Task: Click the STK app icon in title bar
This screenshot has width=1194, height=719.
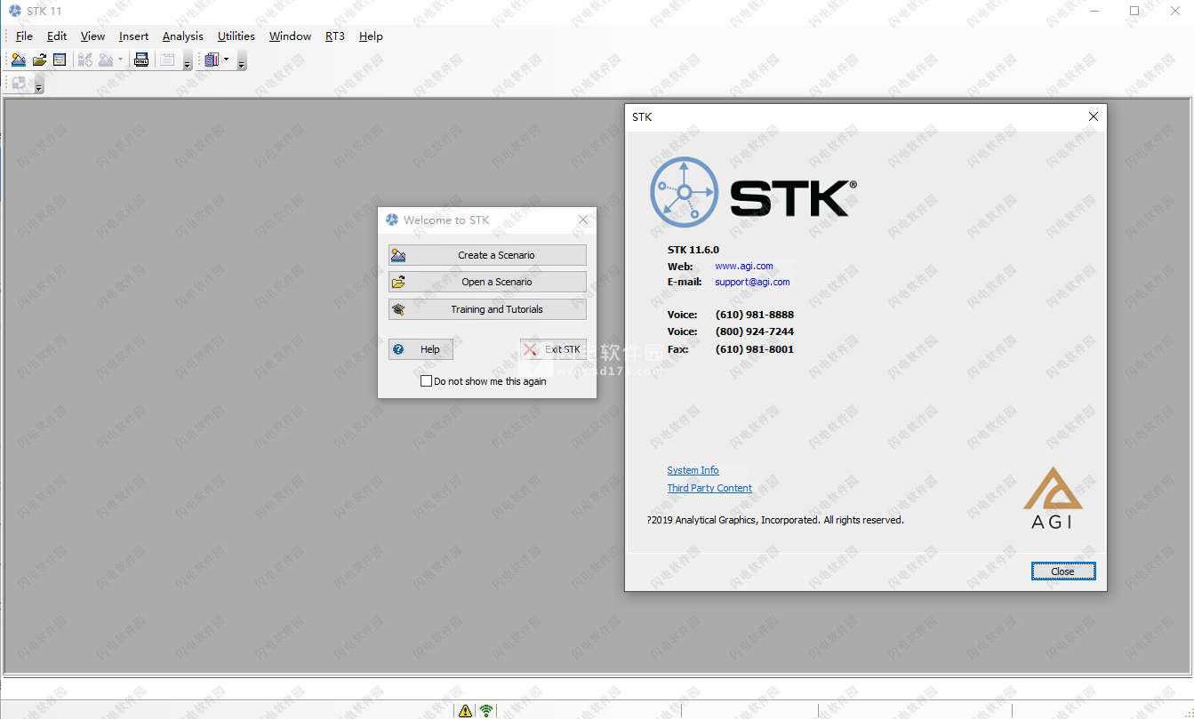Action: 14,11
